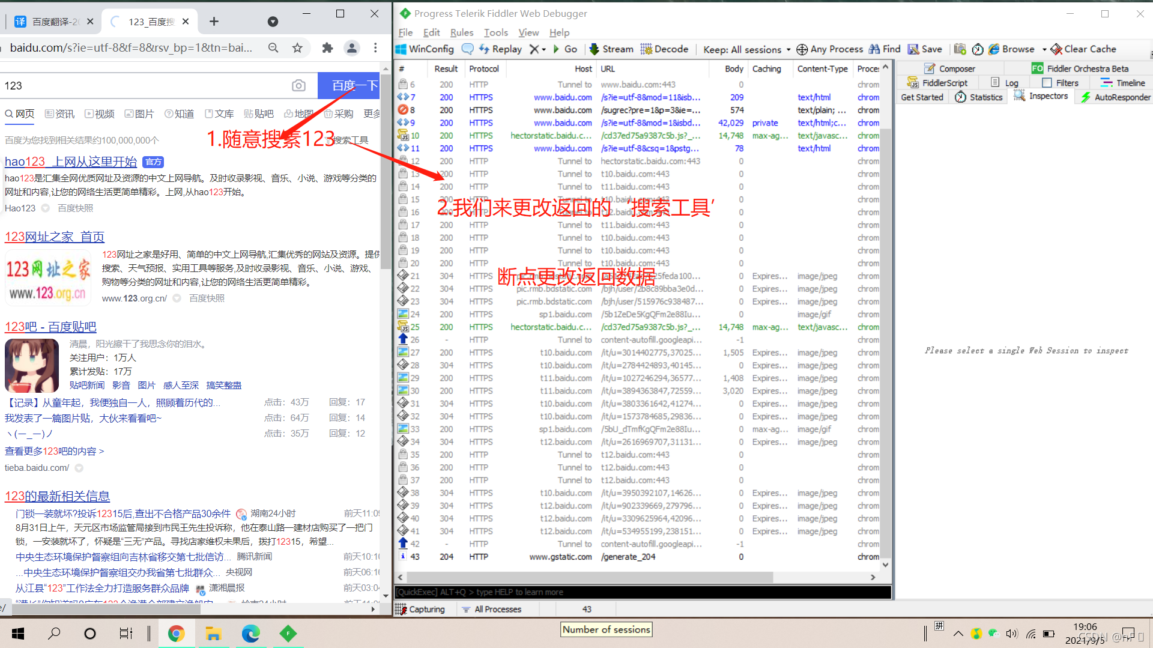The image size is (1153, 648).
Task: Switch to the FiddlerScript tab
Action: click(937, 83)
